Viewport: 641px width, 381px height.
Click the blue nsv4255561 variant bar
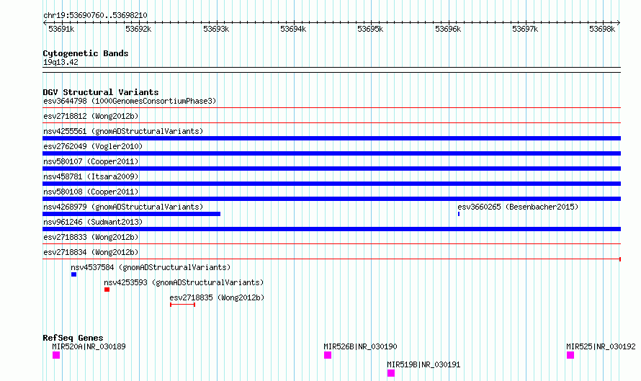[x=331, y=138]
